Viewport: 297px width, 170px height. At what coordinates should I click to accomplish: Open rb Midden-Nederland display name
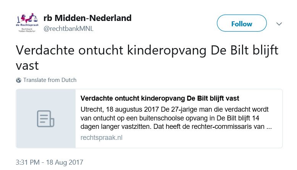(x=87, y=18)
